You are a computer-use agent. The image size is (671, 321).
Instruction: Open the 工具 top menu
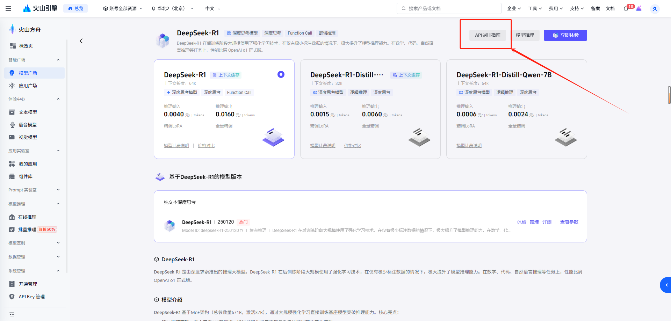(x=535, y=8)
